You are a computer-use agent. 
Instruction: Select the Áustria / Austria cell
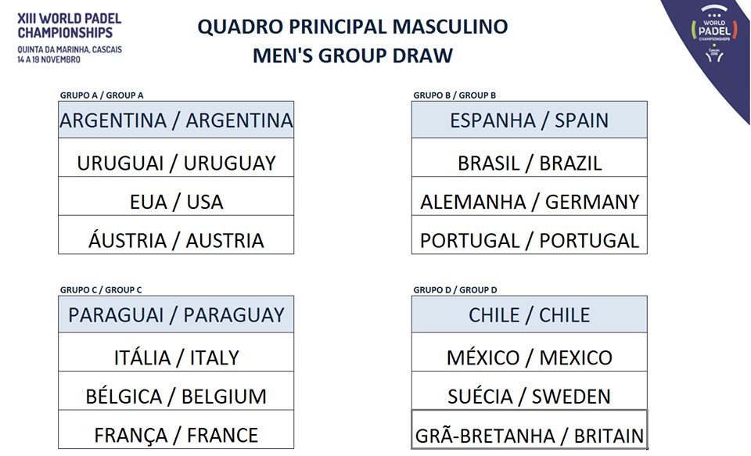[x=176, y=240]
